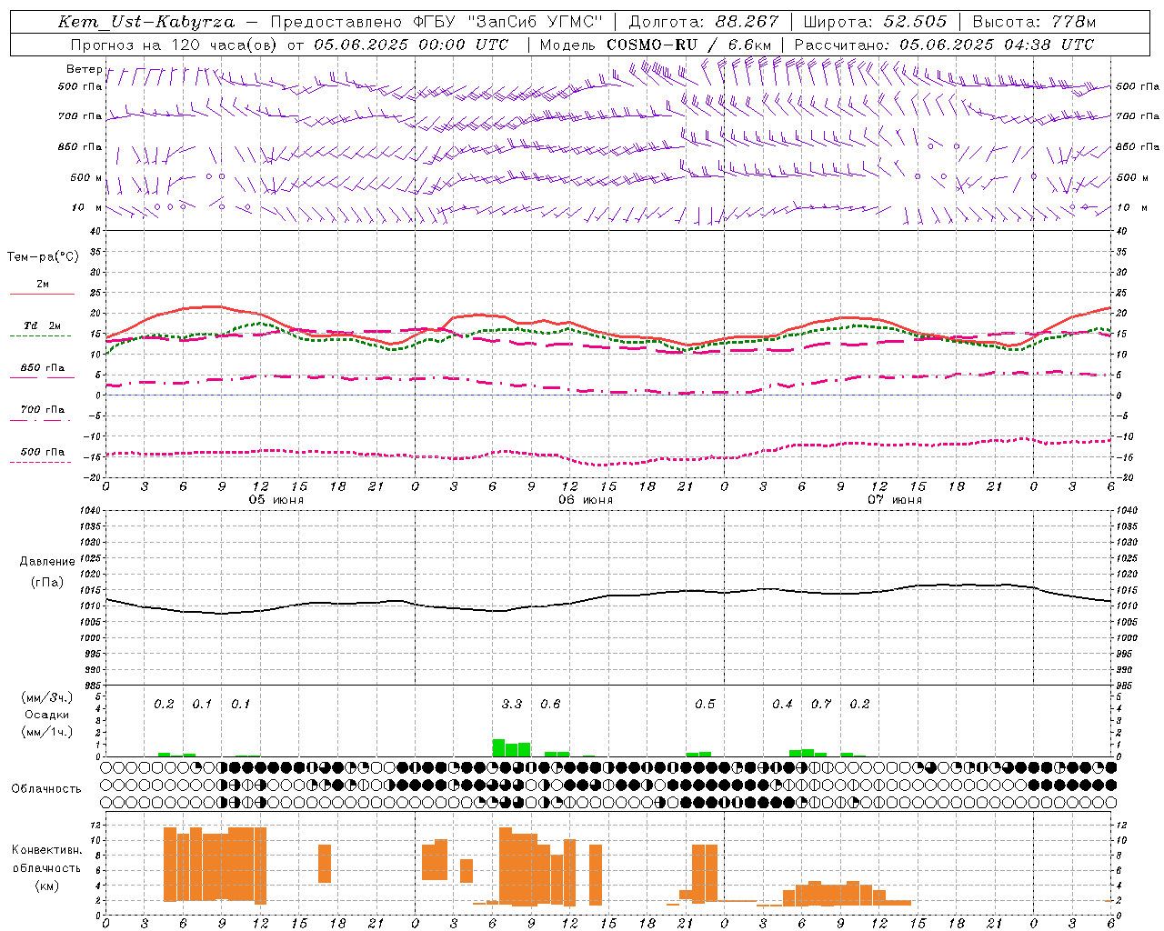Click the (мм/3ч.) precipitation unit label

pyautogui.click(x=47, y=698)
